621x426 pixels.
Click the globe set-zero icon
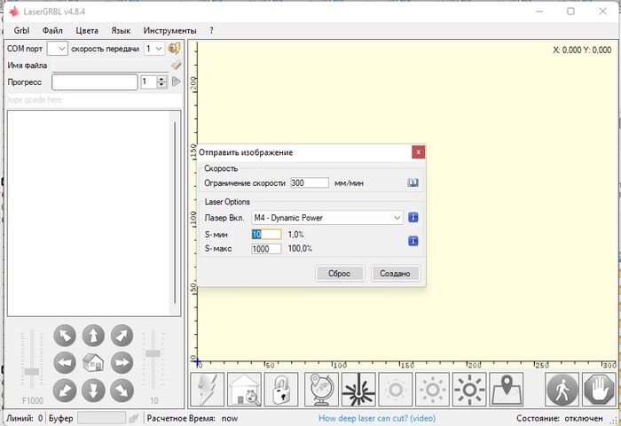click(x=320, y=389)
